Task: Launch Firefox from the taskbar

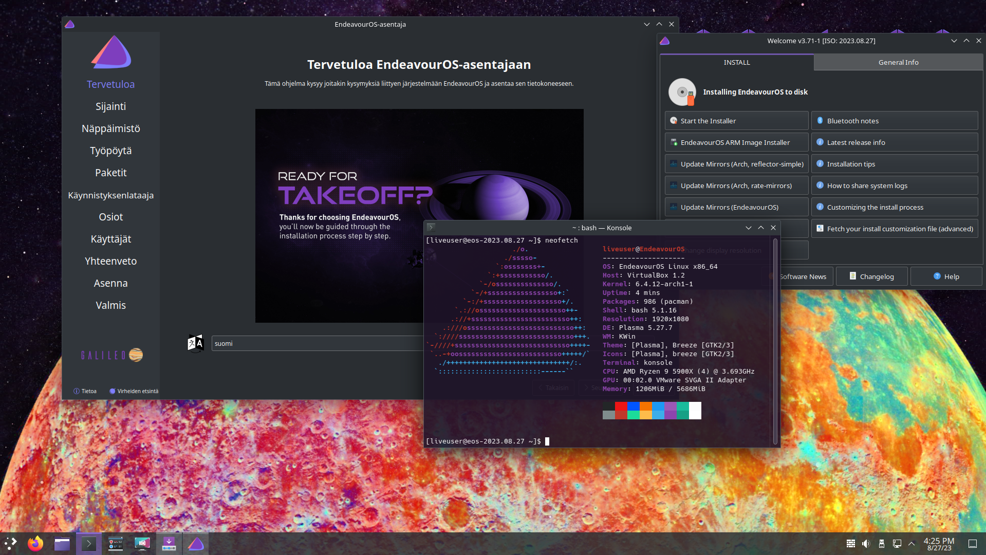Action: tap(35, 544)
